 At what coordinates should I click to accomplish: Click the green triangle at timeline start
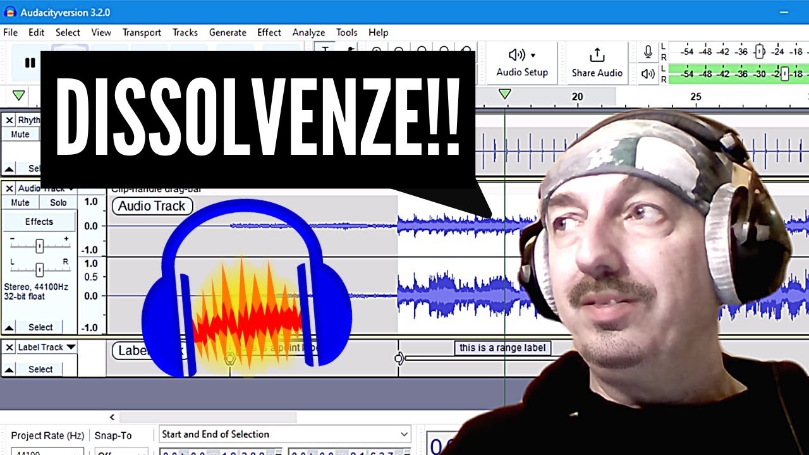19,95
